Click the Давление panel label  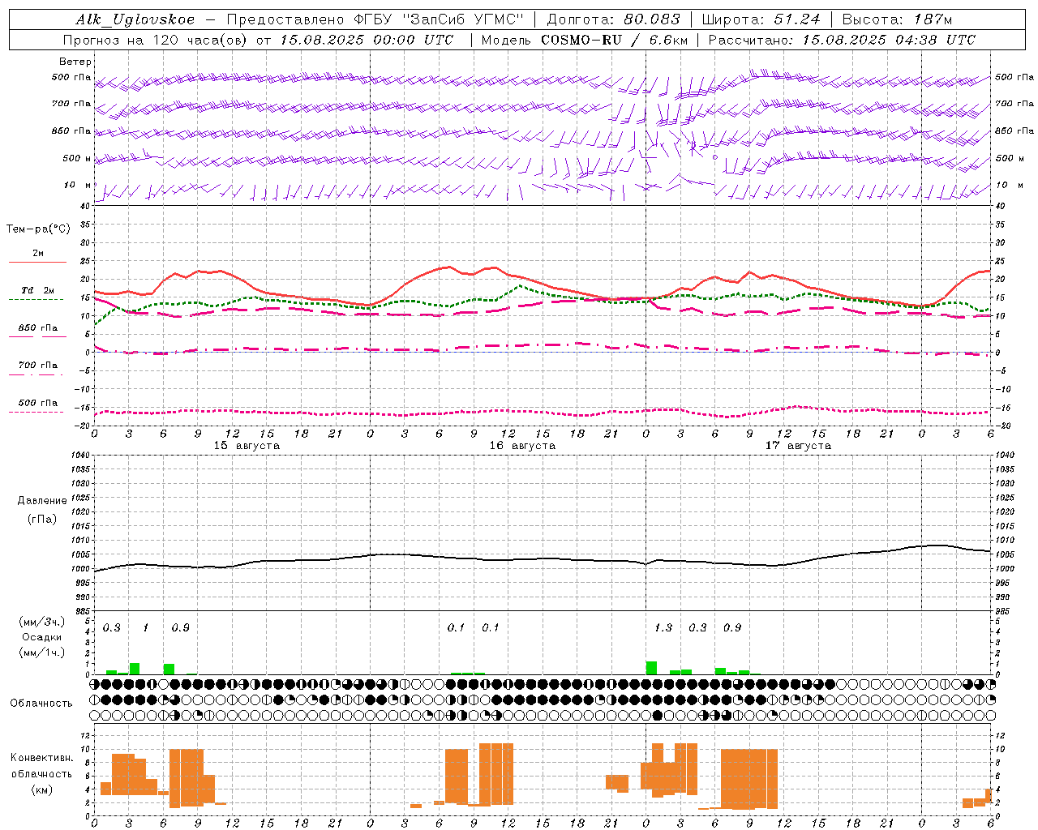coord(42,501)
